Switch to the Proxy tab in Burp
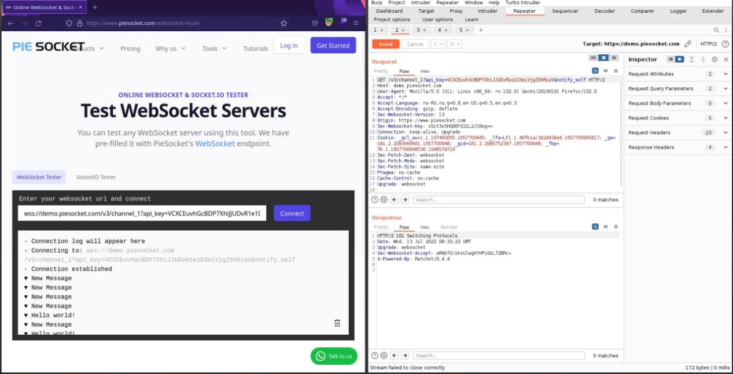733x374 pixels. 456,11
